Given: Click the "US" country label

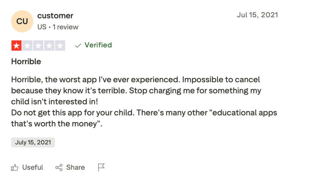Looking at the screenshot, I should (x=42, y=27).
